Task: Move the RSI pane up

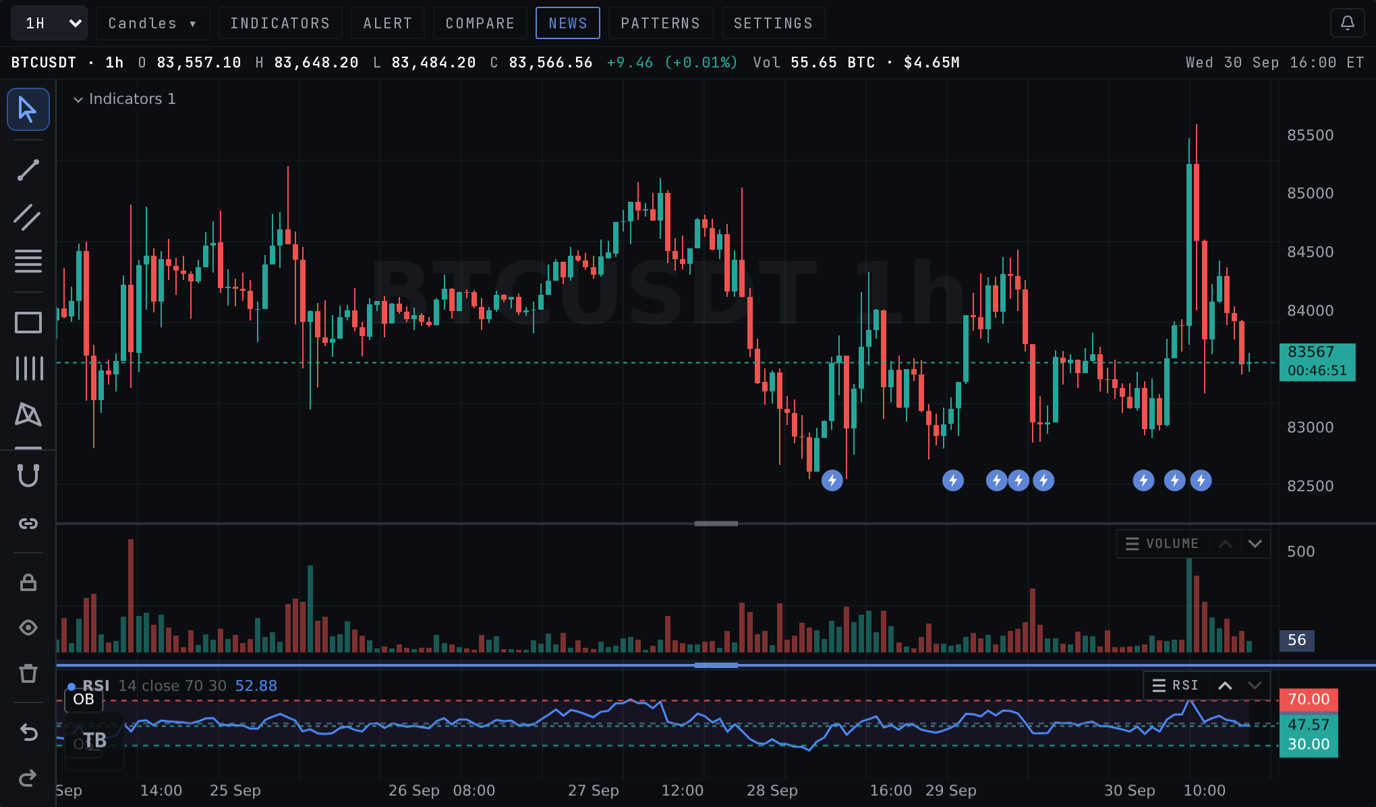Action: tap(1225, 686)
